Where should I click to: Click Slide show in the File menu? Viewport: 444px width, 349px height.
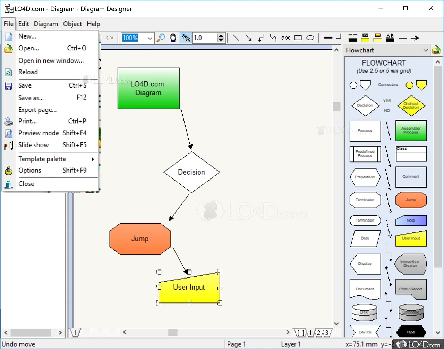click(x=34, y=145)
